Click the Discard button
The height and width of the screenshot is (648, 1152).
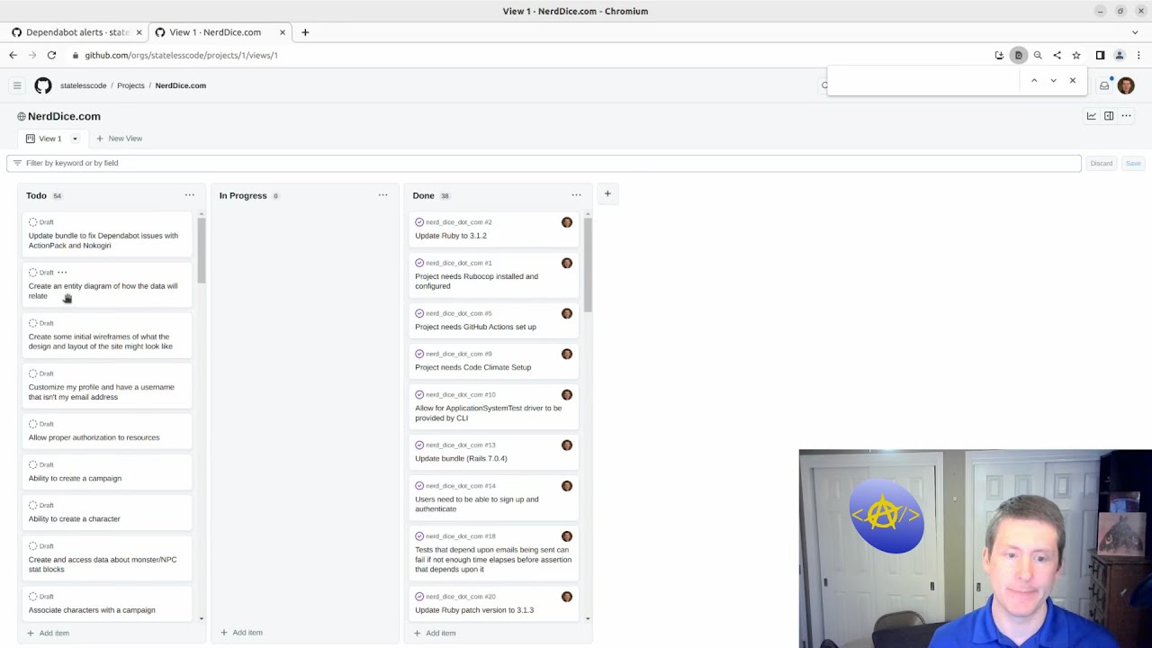1102,163
